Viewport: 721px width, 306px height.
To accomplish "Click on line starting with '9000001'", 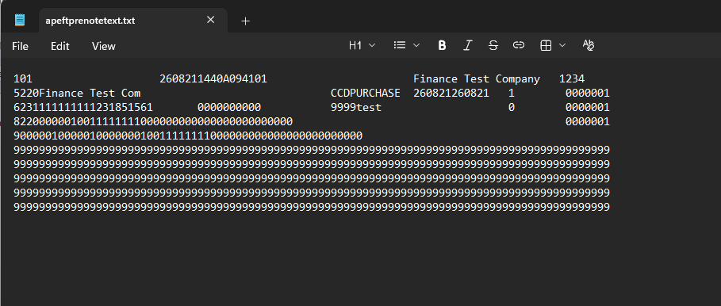I will tap(188, 136).
